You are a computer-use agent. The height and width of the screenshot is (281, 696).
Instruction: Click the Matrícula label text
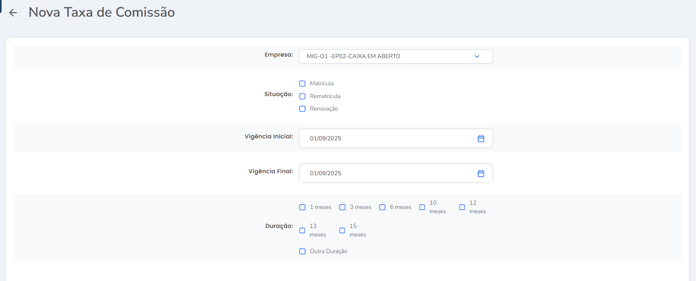(322, 84)
